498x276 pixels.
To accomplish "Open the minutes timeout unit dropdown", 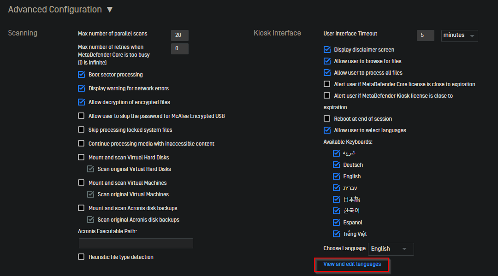I will (x=459, y=35).
